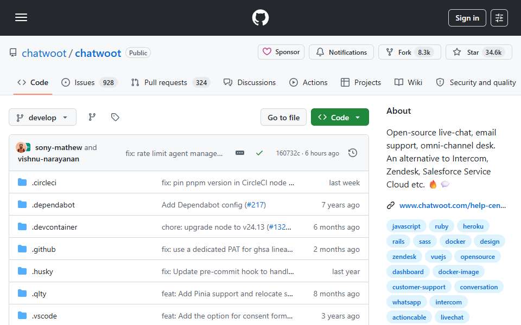
Task: Click the .circleci folder icon
Action: tap(22, 183)
